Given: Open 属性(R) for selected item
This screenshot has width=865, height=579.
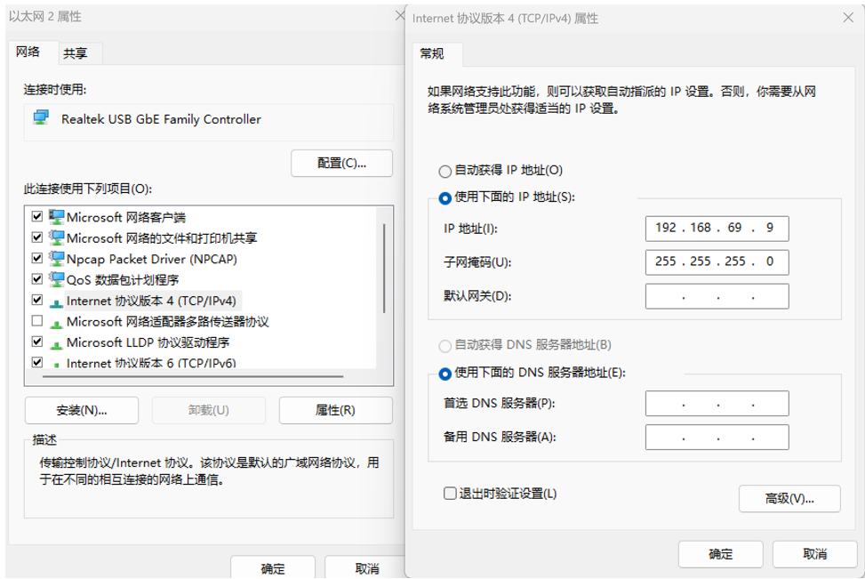Looking at the screenshot, I should 335,411.
